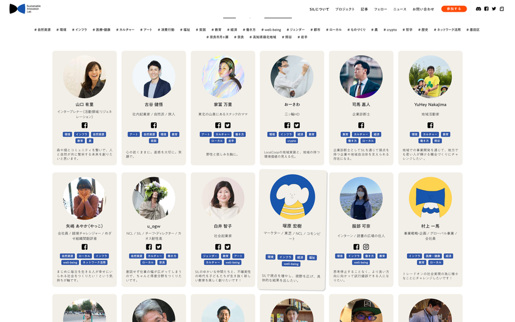Filter by the # well-being hashtag

pyautogui.click(x=271, y=29)
